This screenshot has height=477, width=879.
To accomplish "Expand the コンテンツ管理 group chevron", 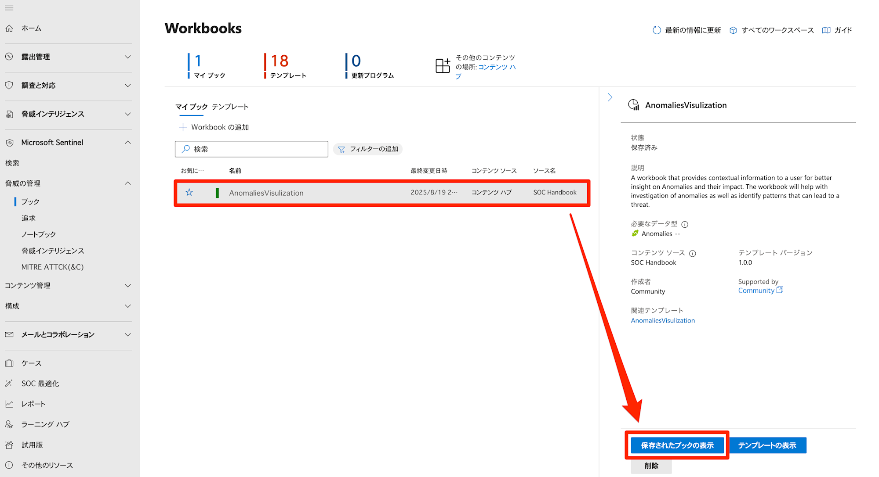I will coord(128,286).
